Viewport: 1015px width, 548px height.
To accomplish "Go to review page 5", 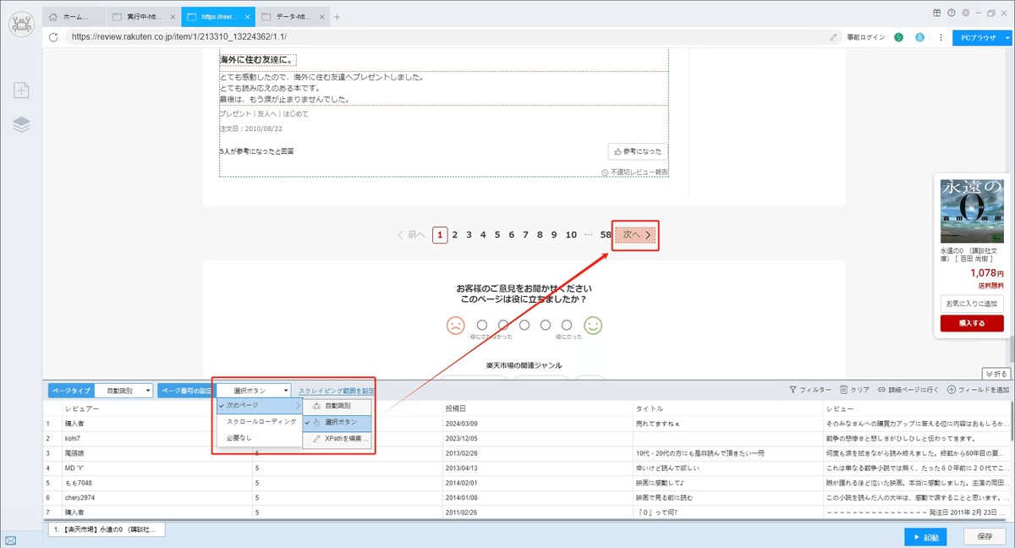I will tap(497, 235).
